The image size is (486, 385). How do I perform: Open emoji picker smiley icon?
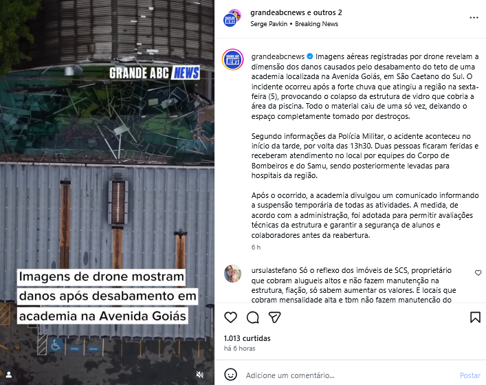[230, 375]
